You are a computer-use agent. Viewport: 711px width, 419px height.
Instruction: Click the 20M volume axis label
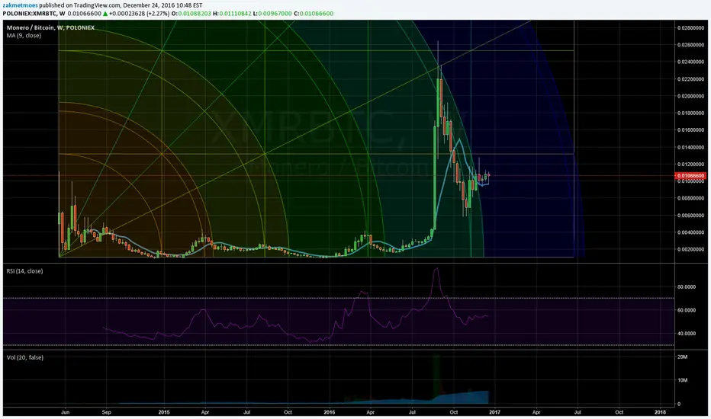coord(682,357)
